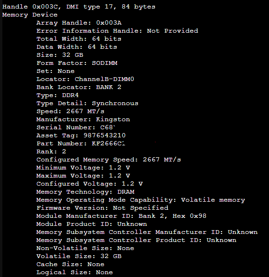
Task: Click the Type DDR4 line
Action: pos(58,95)
